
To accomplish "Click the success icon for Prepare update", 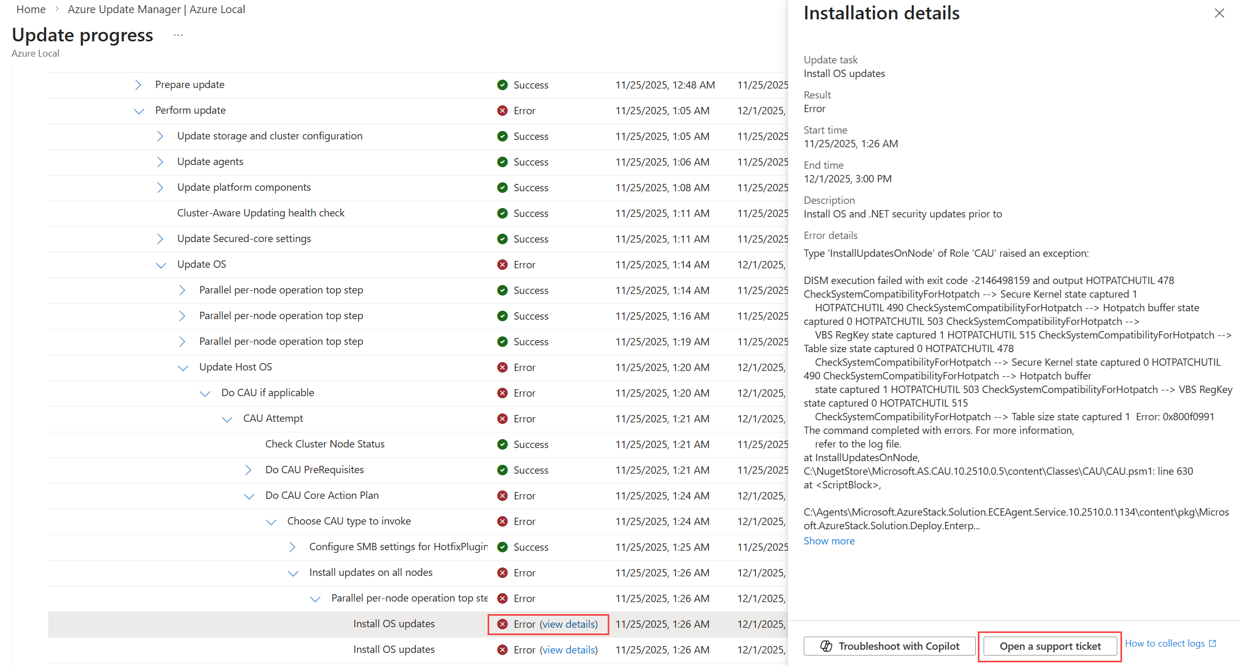I will [x=502, y=85].
